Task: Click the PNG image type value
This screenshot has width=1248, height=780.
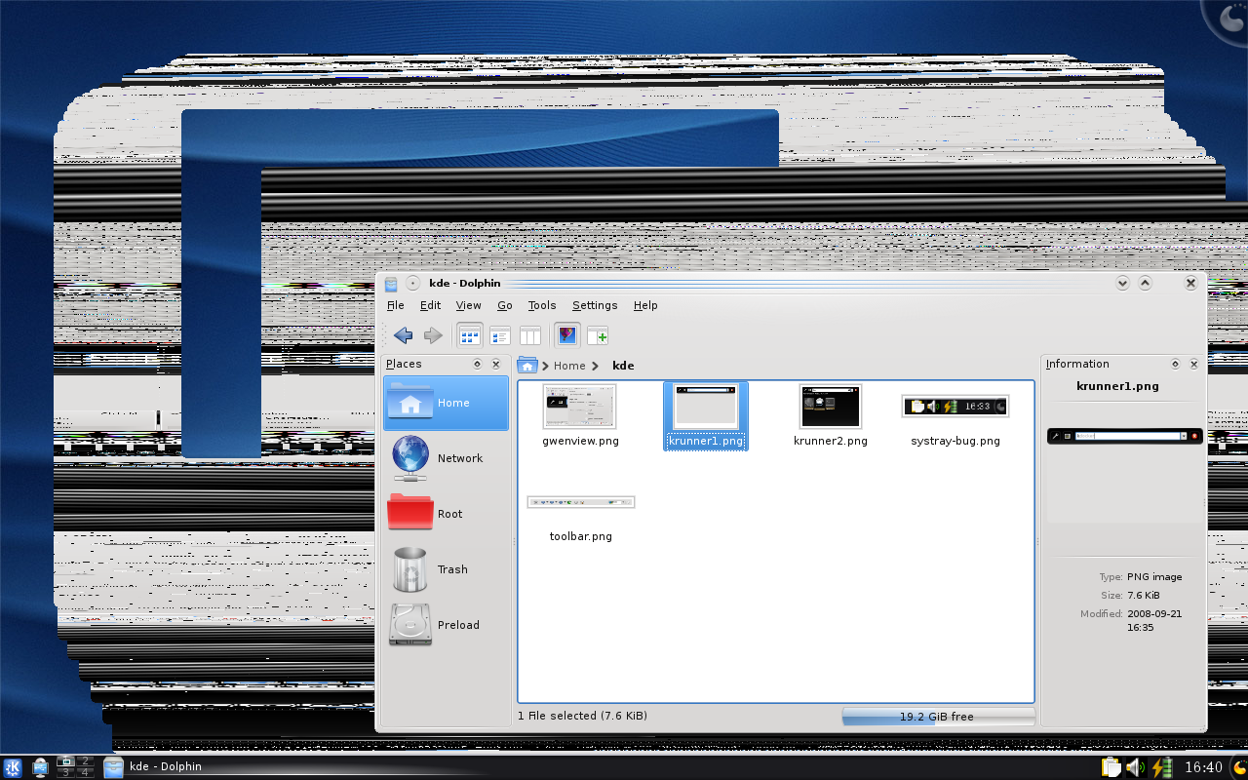Action: pyautogui.click(x=1154, y=577)
